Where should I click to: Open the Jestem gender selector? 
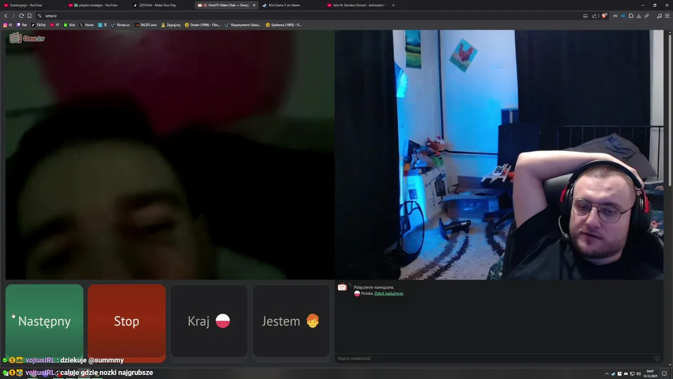pos(291,321)
